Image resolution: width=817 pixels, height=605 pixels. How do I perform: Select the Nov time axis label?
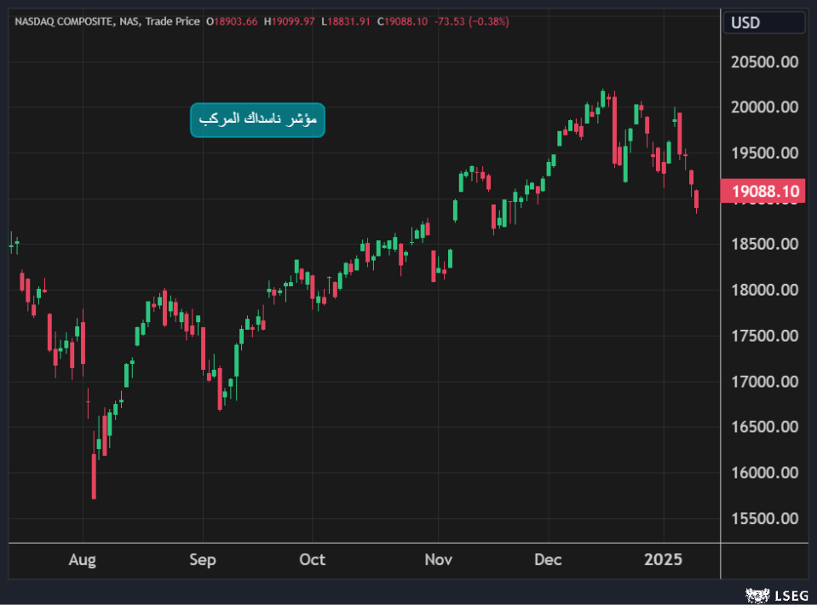[437, 560]
